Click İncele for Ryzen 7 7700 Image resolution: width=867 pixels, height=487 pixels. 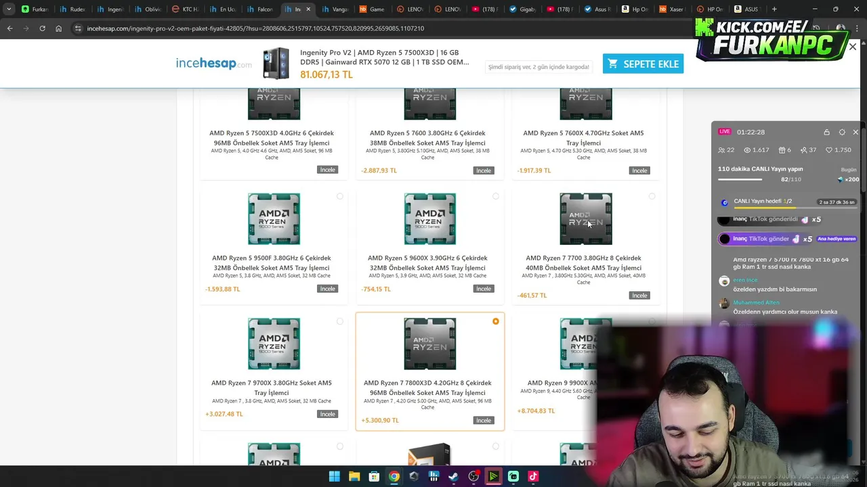pos(639,296)
